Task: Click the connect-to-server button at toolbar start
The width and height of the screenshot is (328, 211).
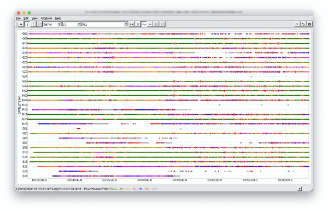Action: 21,24
